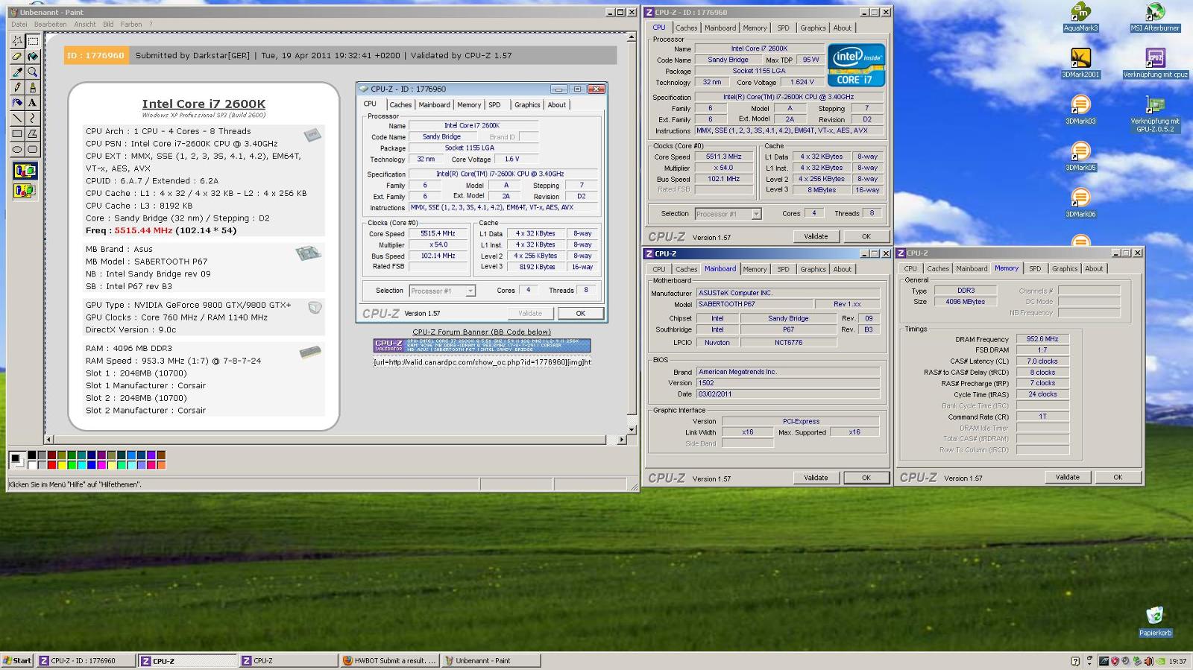This screenshot has width=1193, height=670.
Task: Select the Text tool (letter A)
Action: point(33,103)
